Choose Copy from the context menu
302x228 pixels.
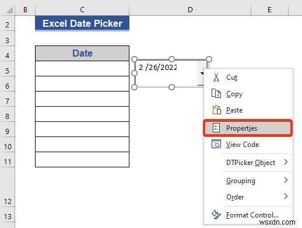(x=248, y=94)
